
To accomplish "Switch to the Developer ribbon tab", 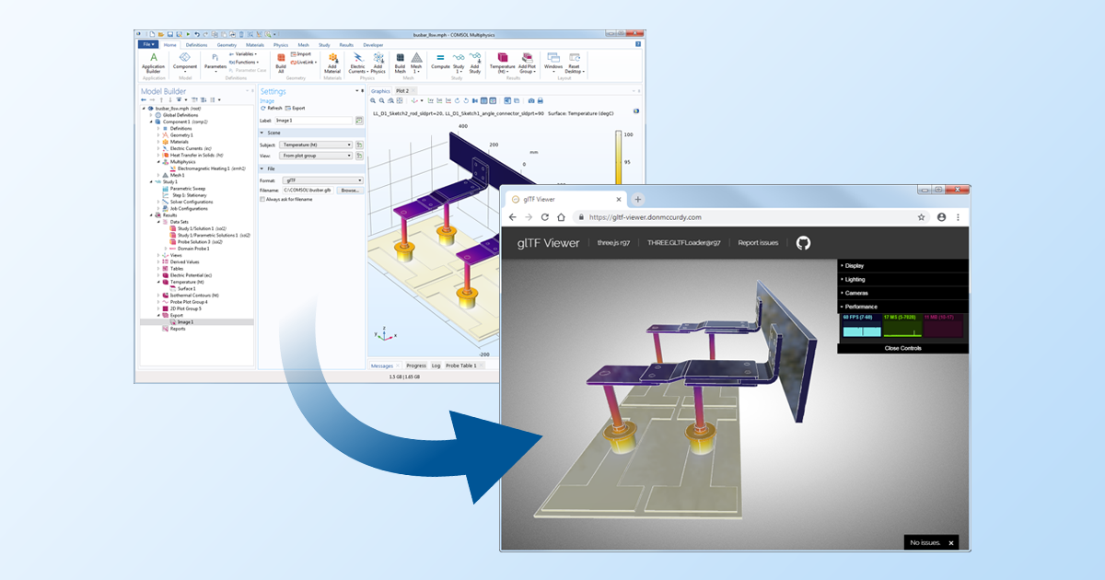I will click(x=373, y=44).
